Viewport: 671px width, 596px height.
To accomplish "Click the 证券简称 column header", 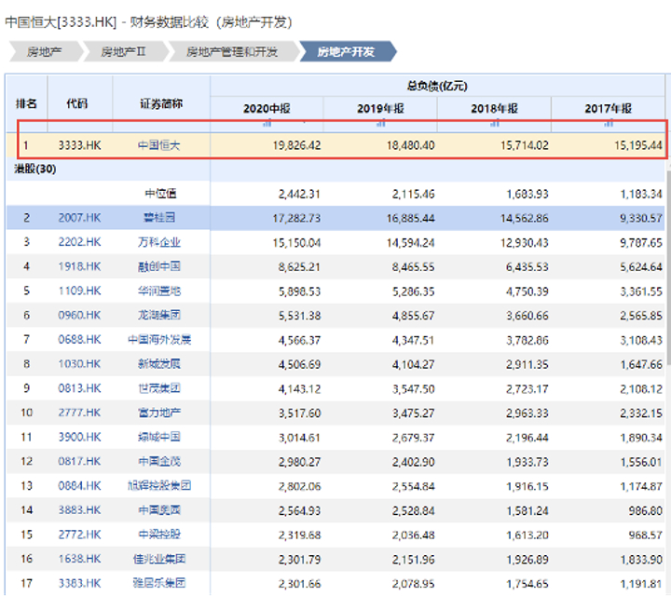I will tap(160, 103).
